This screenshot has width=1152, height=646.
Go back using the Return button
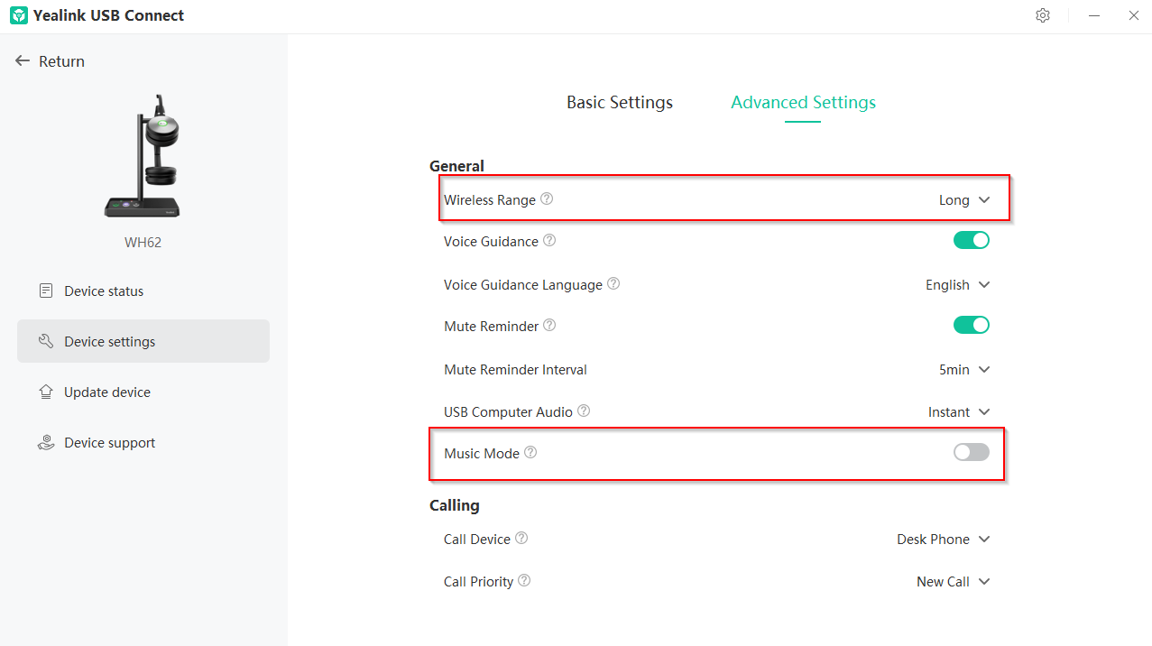tap(51, 61)
